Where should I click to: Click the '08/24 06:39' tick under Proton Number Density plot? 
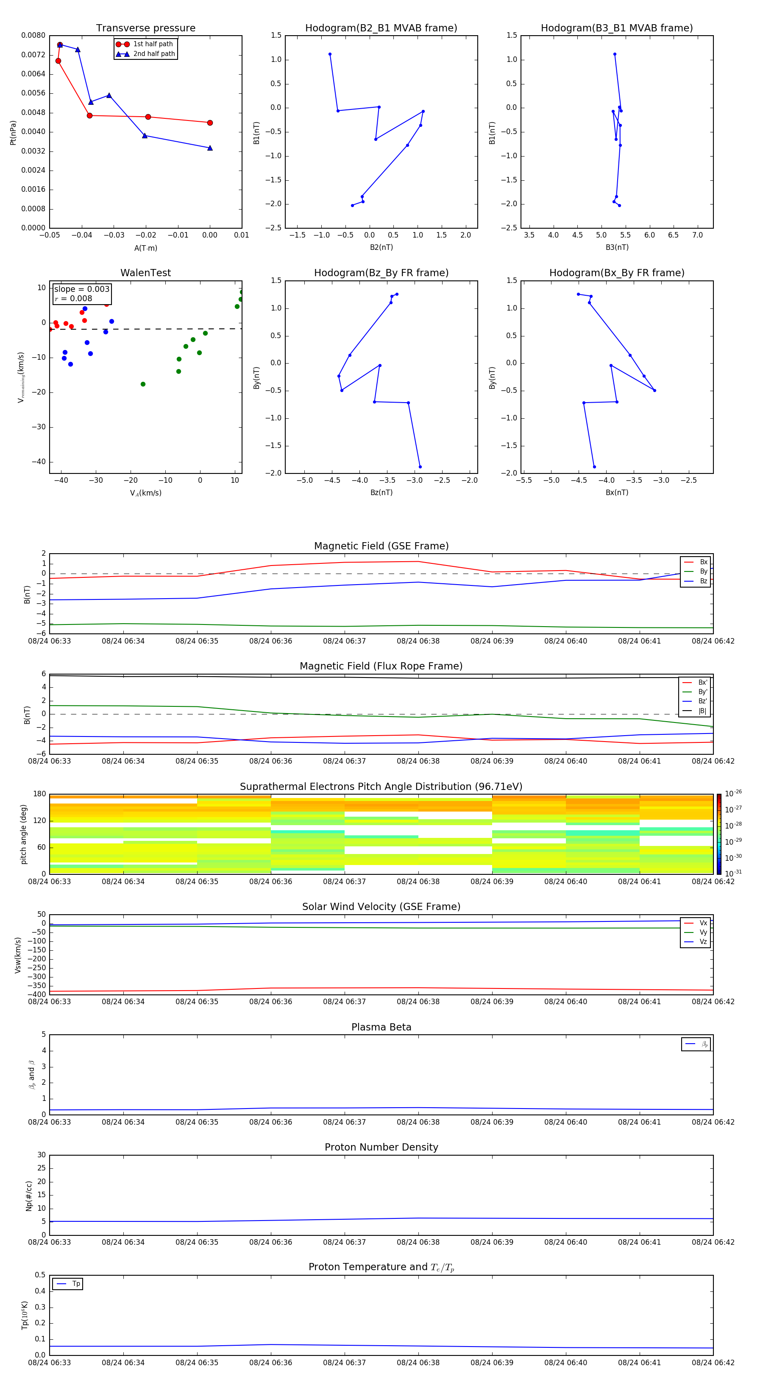[x=492, y=1242]
